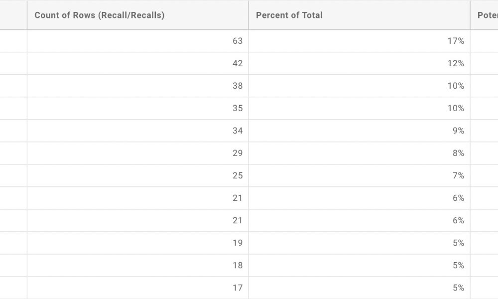Viewport: 498px width, 299px height.
Task: Select the partially visible Poten column header
Action: click(484, 15)
